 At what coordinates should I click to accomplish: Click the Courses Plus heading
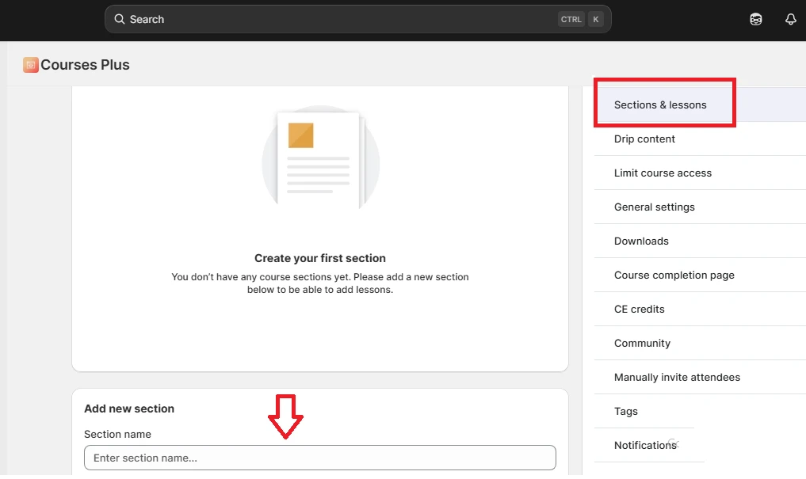(x=85, y=64)
